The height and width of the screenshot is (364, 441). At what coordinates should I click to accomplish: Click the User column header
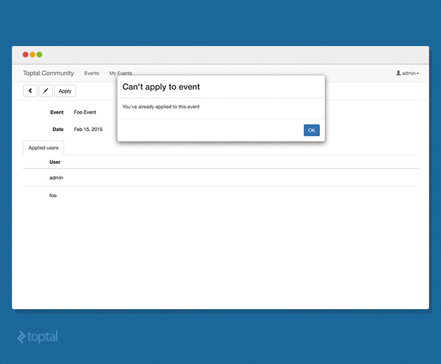(x=55, y=162)
